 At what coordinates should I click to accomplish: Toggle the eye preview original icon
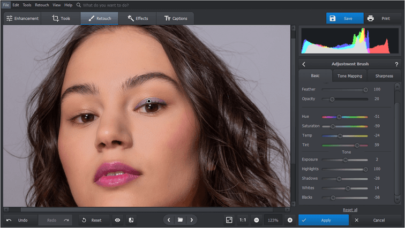point(117,220)
